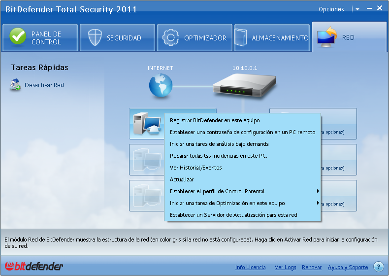Choose Reparar todas las incidencias en este PC
The width and height of the screenshot is (389, 276).
(218, 156)
